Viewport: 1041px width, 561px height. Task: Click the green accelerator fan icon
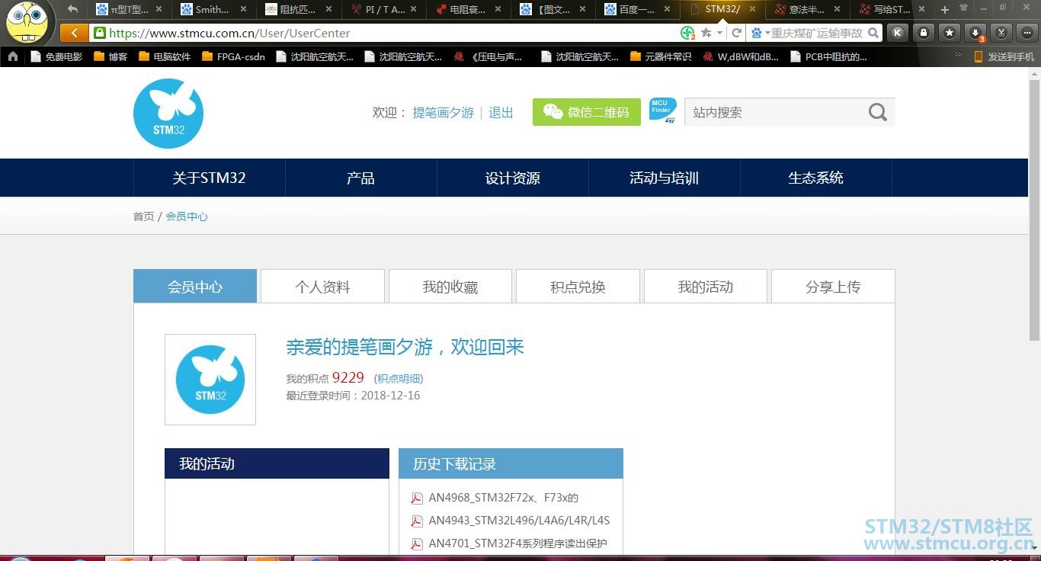pyautogui.click(x=687, y=33)
